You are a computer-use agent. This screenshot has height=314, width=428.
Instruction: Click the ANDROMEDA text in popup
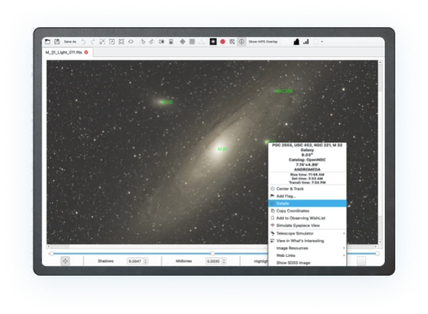307,170
